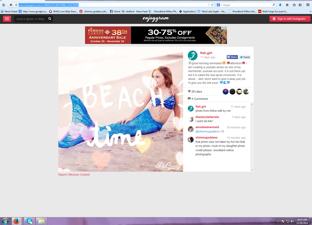Screen dimensions: 312x225
Task: Share the post on Facebook
Action: click(232, 57)
